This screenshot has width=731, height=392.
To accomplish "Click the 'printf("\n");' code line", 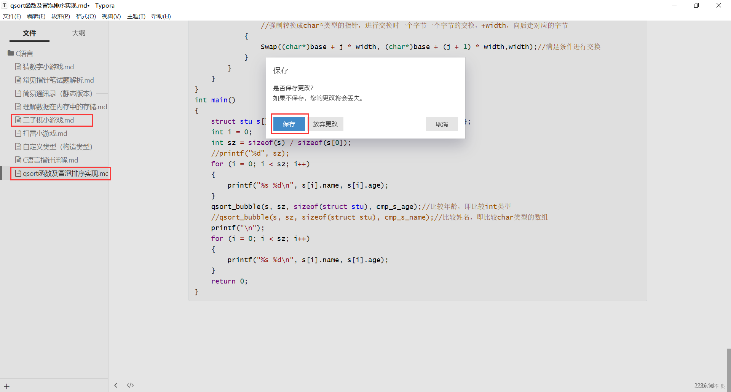I will [238, 228].
